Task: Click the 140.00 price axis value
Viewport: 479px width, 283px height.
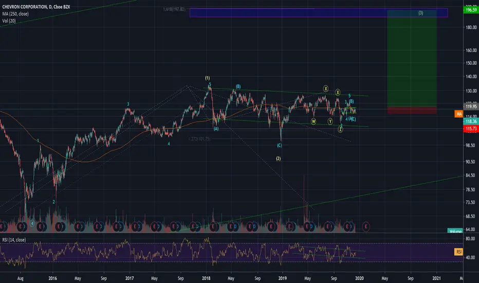Action: (x=471, y=77)
